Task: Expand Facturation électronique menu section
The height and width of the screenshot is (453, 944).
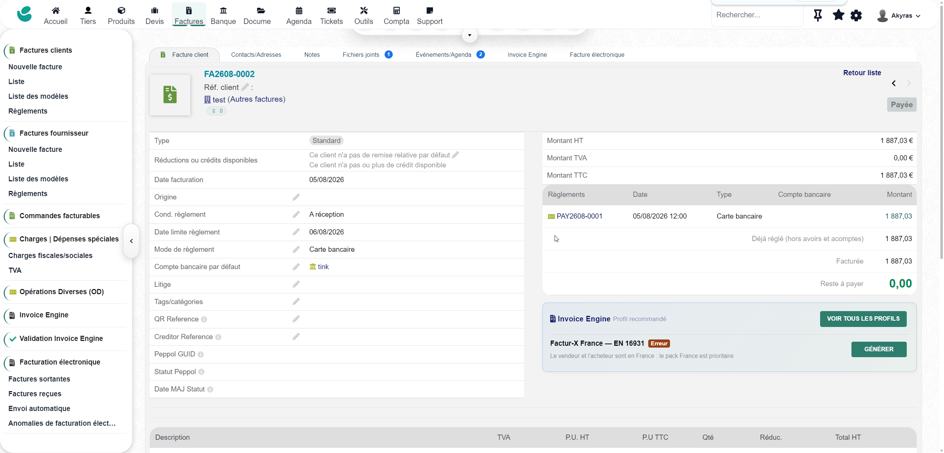Action: [x=60, y=362]
